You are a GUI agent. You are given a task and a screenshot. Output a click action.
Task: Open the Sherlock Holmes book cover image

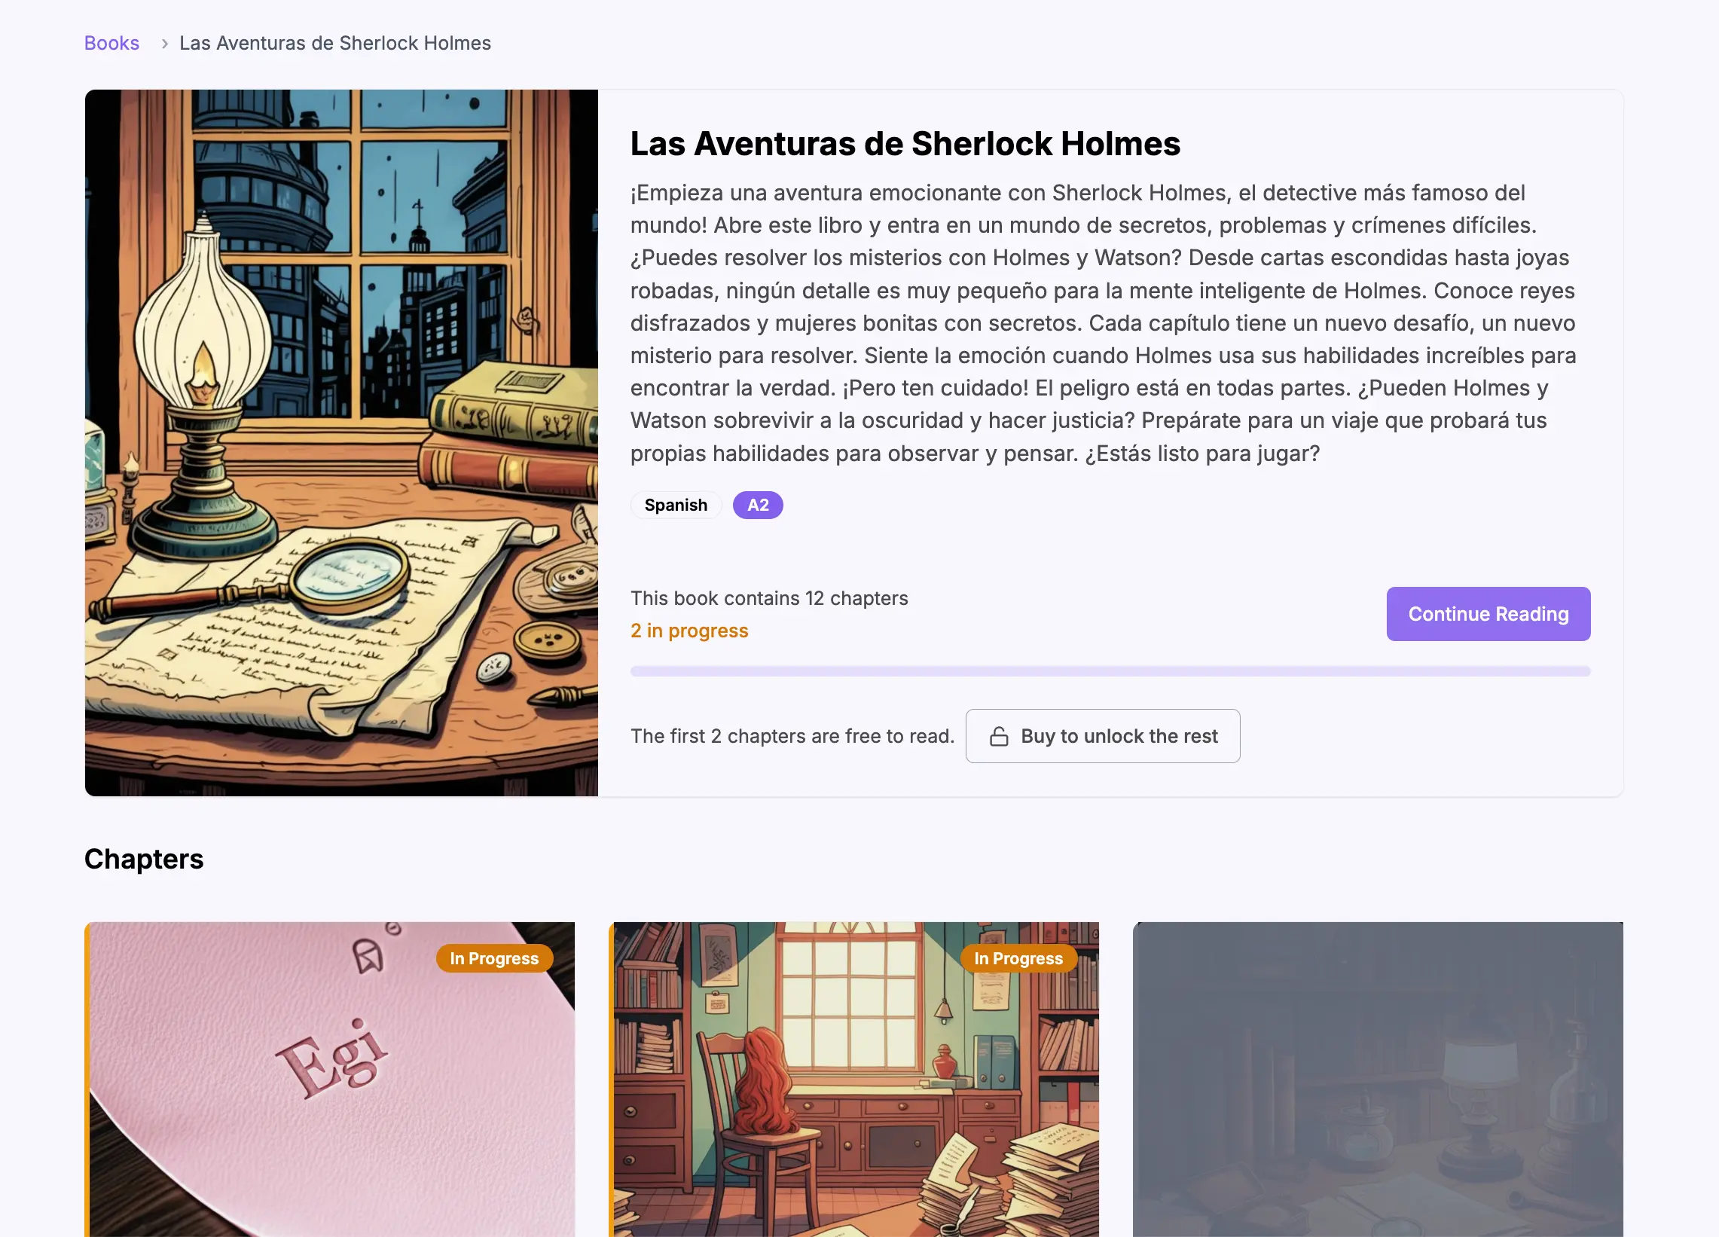pos(341,443)
